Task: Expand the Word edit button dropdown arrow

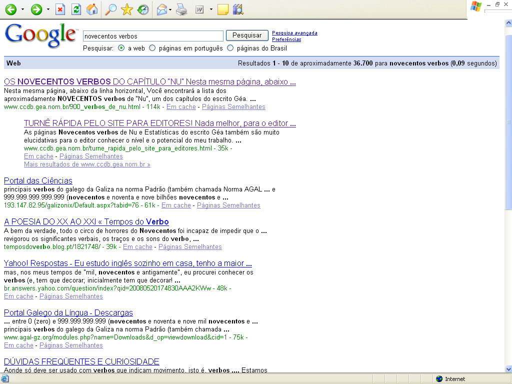Action: tap(211, 9)
